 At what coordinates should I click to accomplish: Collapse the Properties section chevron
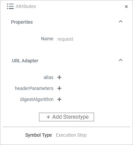click(x=121, y=21)
